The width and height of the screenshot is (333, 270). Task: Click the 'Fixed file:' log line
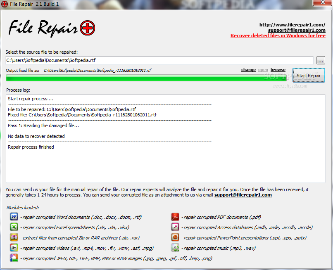(x=82, y=115)
